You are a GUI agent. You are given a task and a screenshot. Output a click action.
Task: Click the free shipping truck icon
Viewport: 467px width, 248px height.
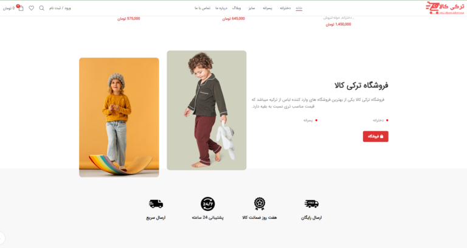[x=311, y=204]
